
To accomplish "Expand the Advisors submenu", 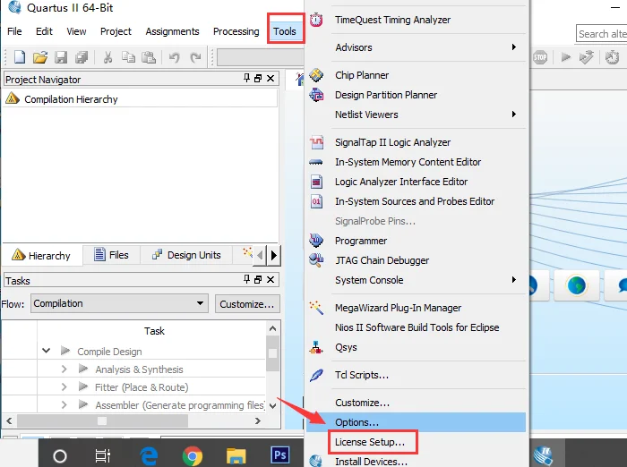I will pos(417,47).
